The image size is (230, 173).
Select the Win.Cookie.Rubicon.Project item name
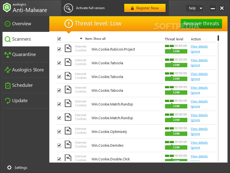coord(113,49)
